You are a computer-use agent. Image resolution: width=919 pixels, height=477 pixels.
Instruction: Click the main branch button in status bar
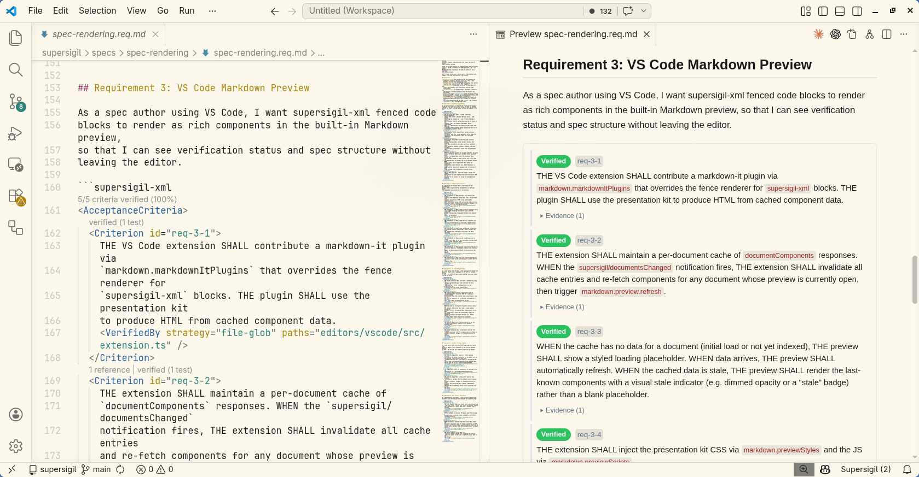click(96, 469)
